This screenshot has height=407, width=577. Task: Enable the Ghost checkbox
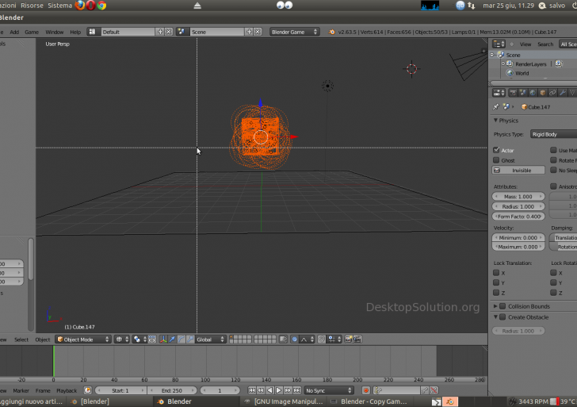tap(497, 160)
